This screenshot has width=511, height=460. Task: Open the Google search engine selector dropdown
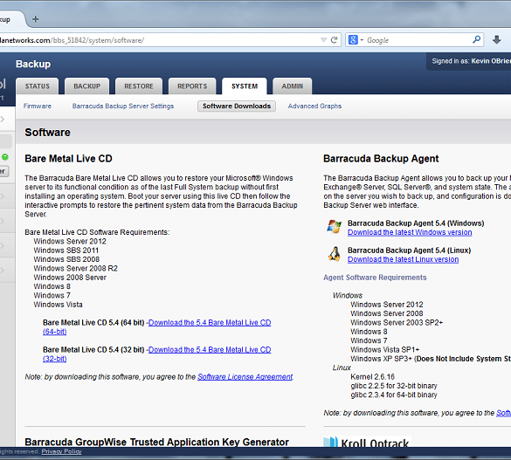tap(356, 40)
